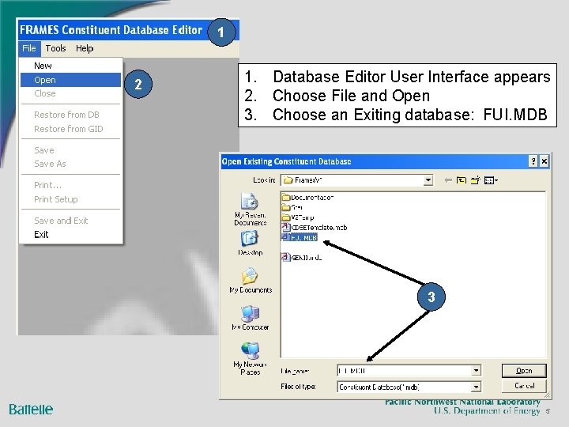Open the File menu

coord(29,48)
